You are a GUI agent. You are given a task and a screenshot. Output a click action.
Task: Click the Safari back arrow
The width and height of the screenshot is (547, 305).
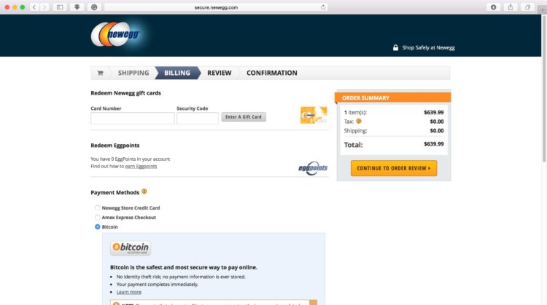pyautogui.click(x=34, y=7)
